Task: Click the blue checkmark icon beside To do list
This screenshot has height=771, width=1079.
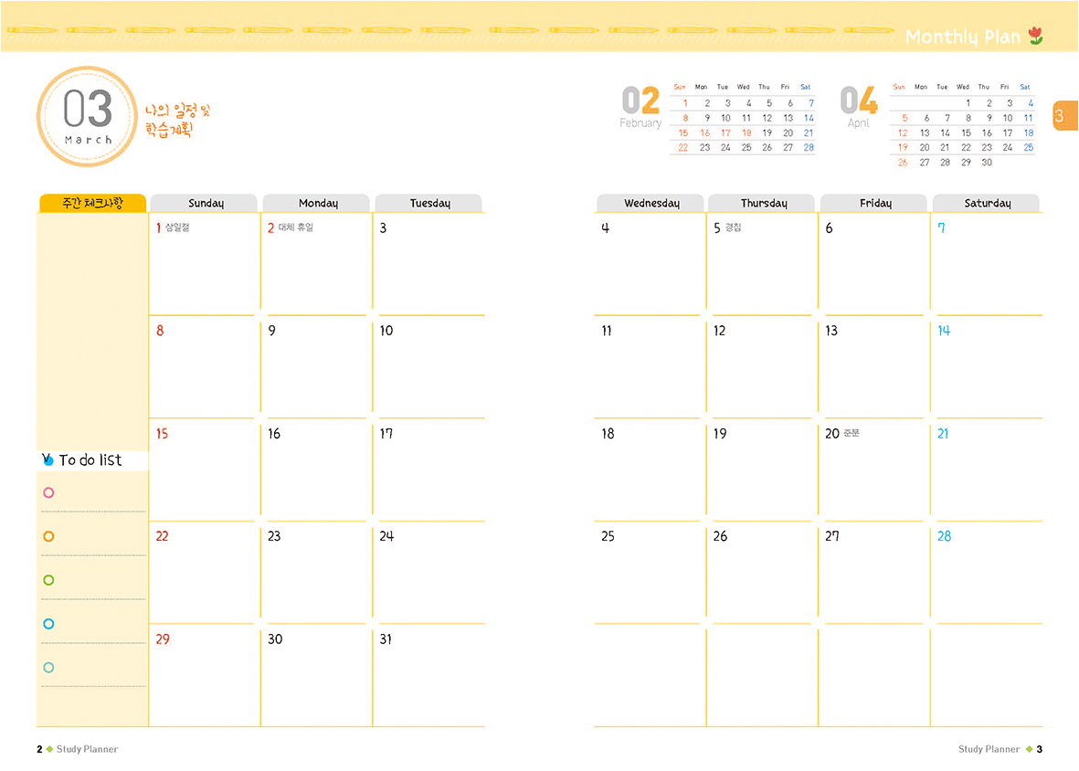Action: point(48,459)
